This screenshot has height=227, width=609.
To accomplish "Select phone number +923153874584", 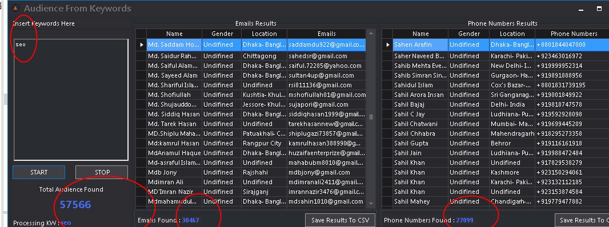I will coord(572,192).
